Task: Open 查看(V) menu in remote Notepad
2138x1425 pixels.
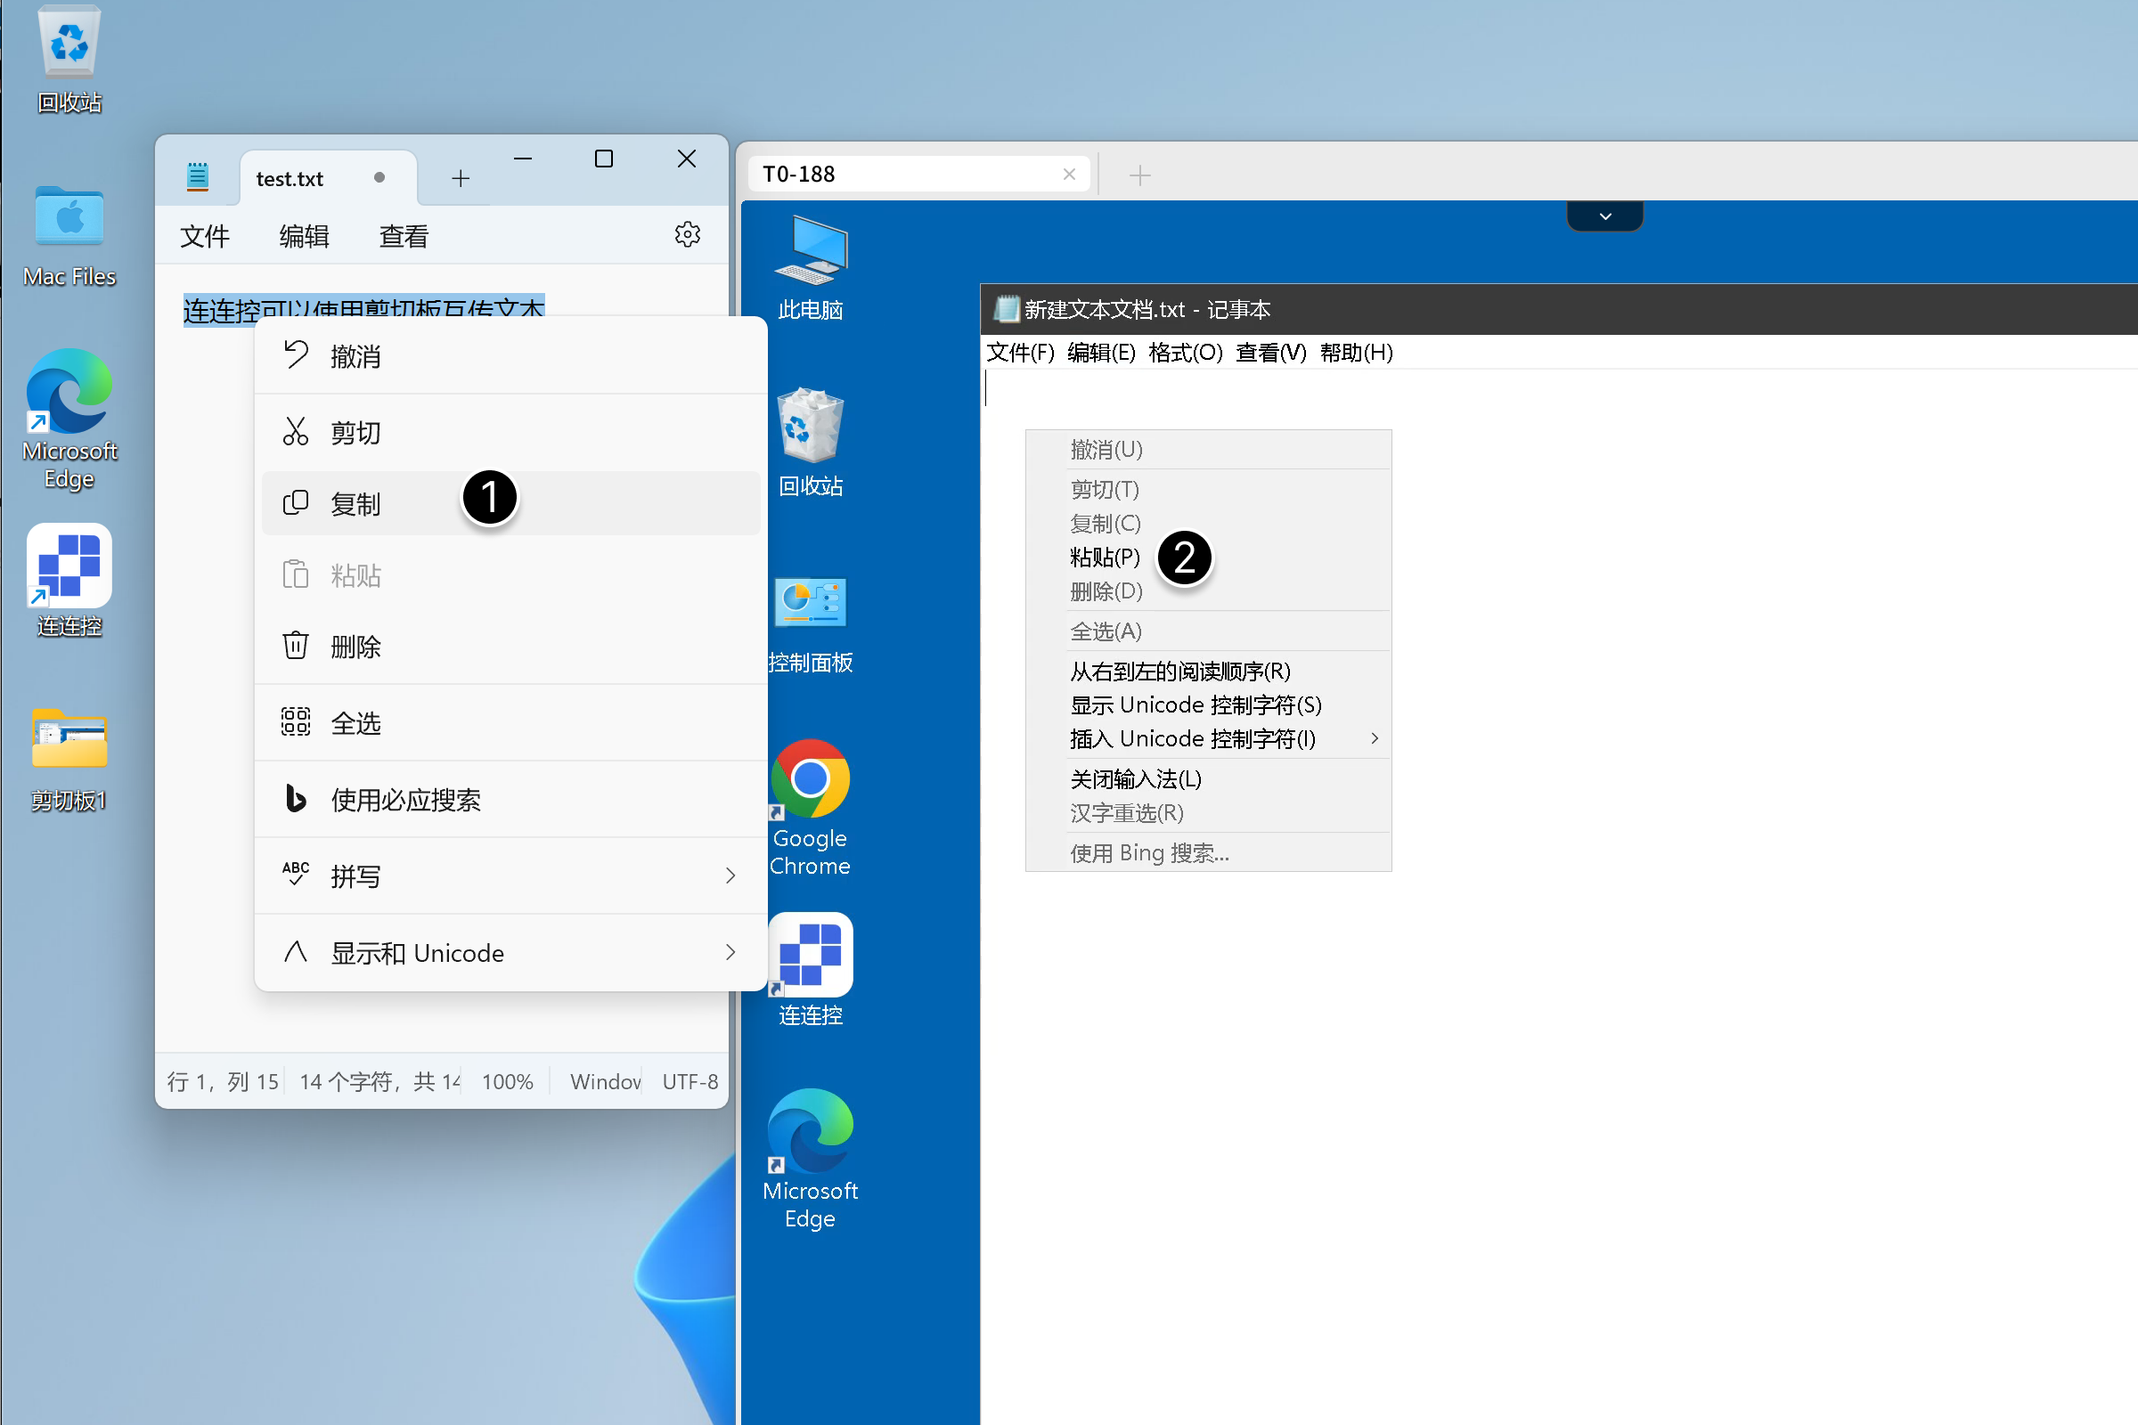Action: [1271, 352]
